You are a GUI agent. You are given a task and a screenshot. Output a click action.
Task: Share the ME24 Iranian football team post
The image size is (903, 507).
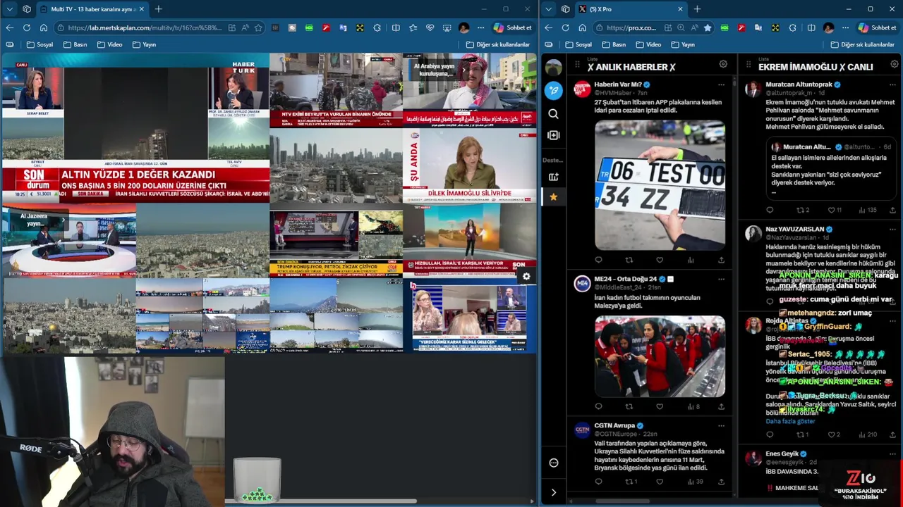pyautogui.click(x=721, y=406)
